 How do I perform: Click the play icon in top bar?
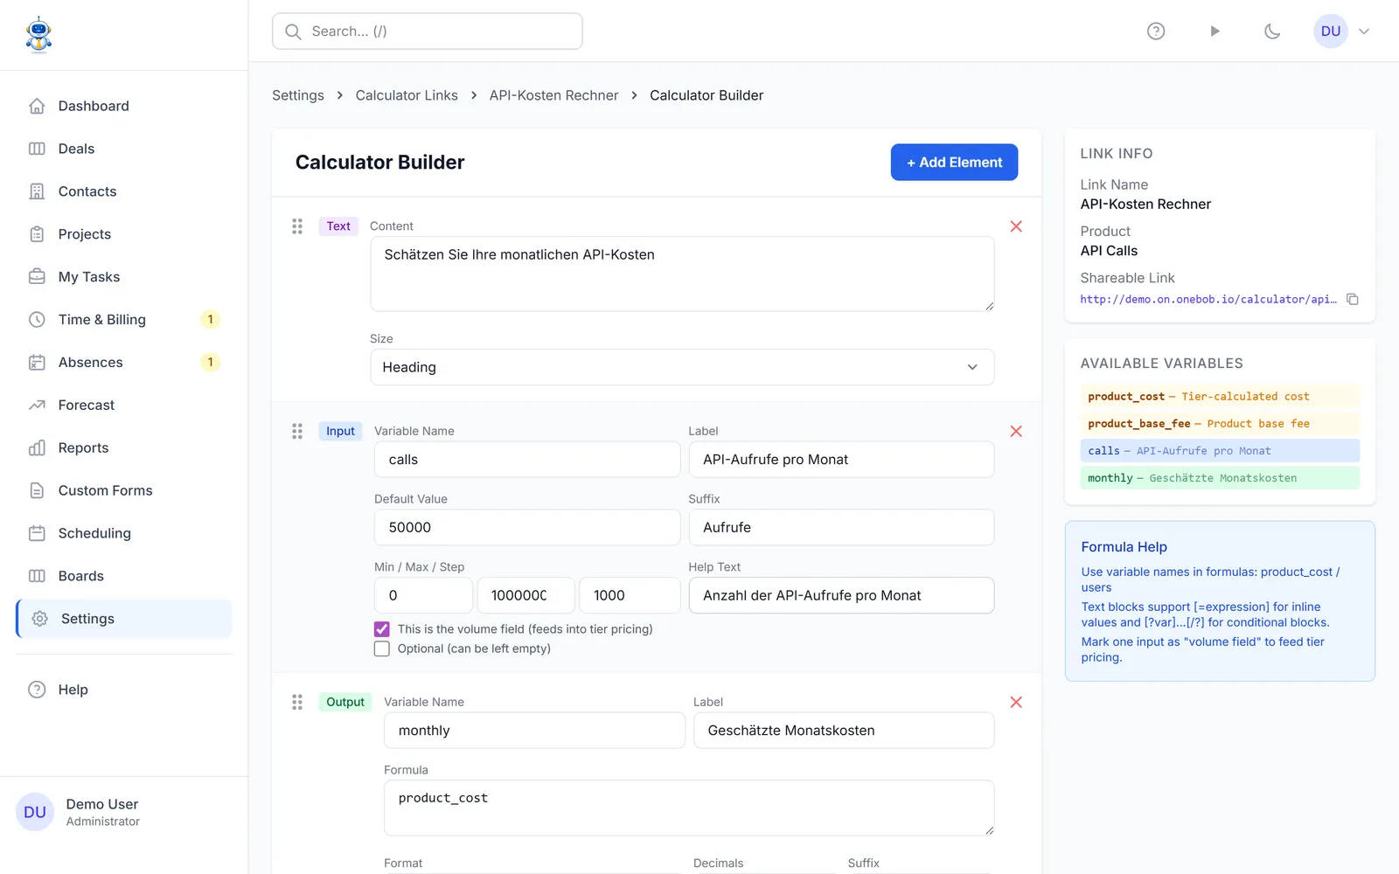click(1215, 31)
